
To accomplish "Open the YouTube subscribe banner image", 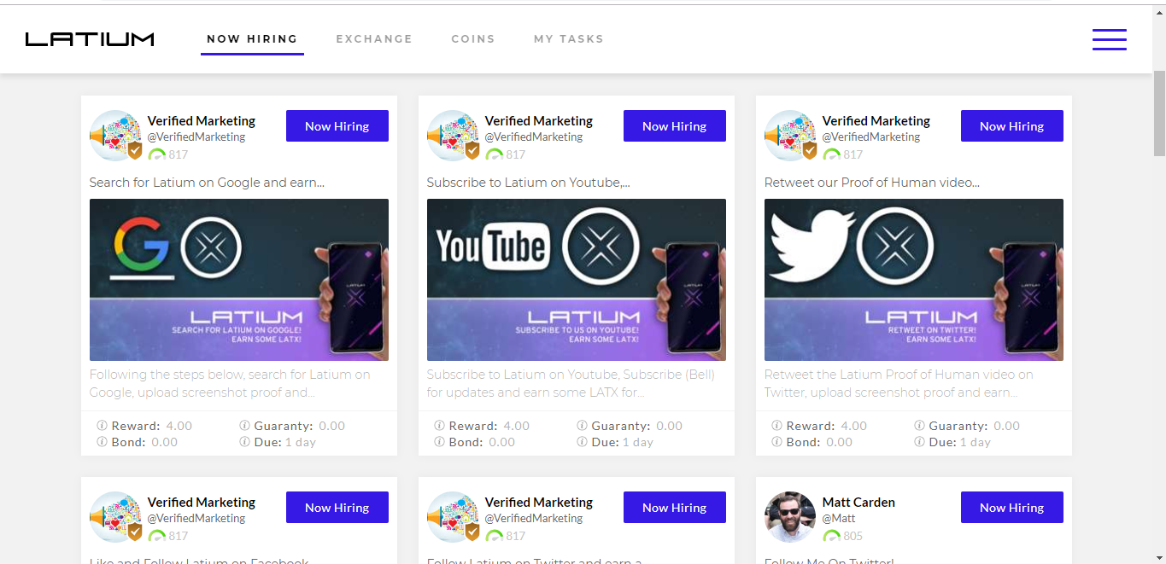I will coord(577,280).
